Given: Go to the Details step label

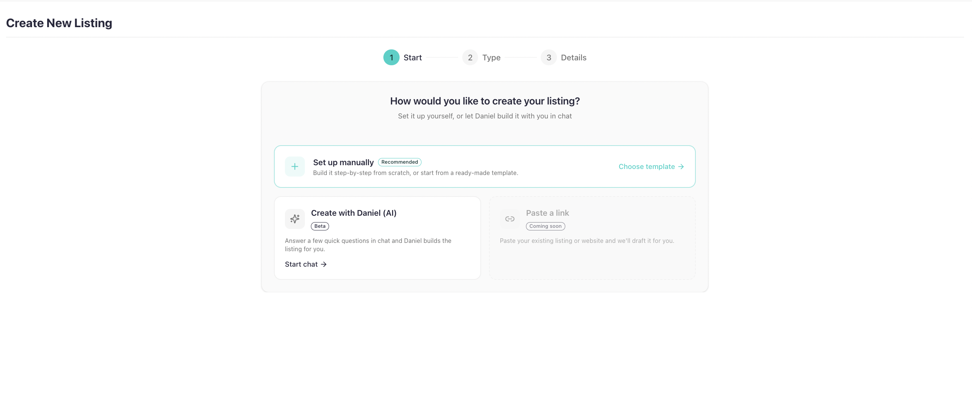Looking at the screenshot, I should coord(574,57).
